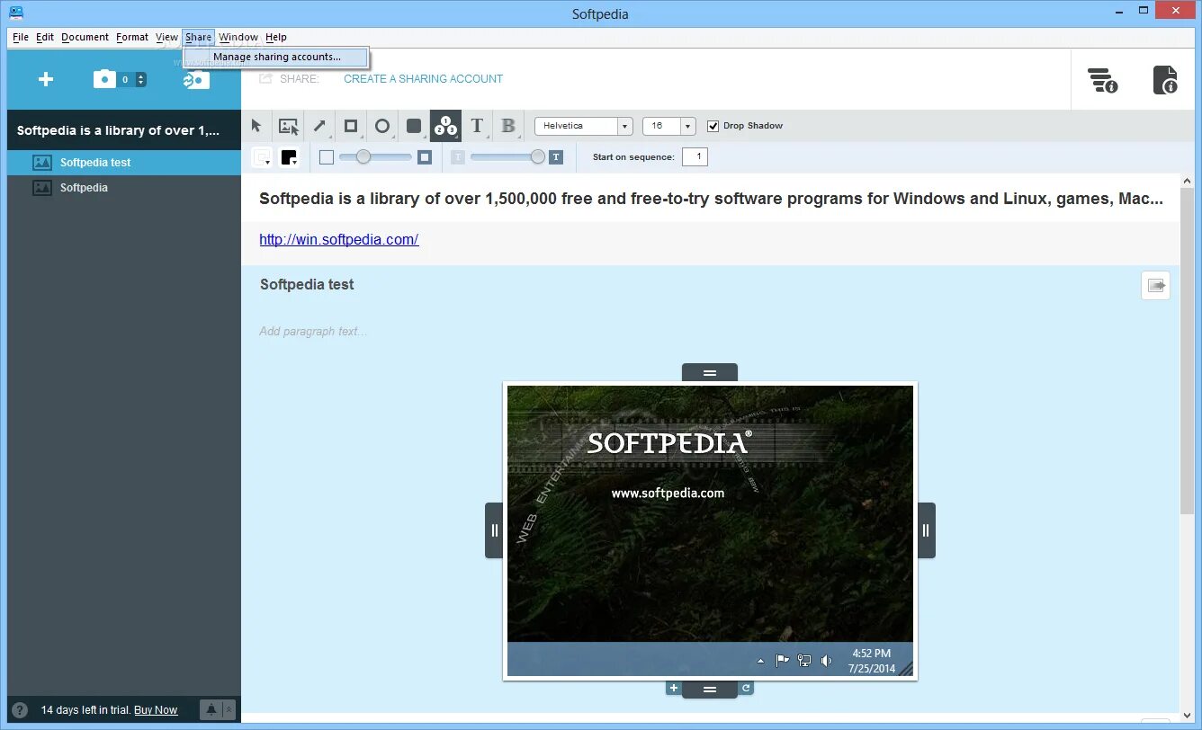The height and width of the screenshot is (730, 1202).
Task: Click the Softpedia test step heading
Action: coord(307,284)
